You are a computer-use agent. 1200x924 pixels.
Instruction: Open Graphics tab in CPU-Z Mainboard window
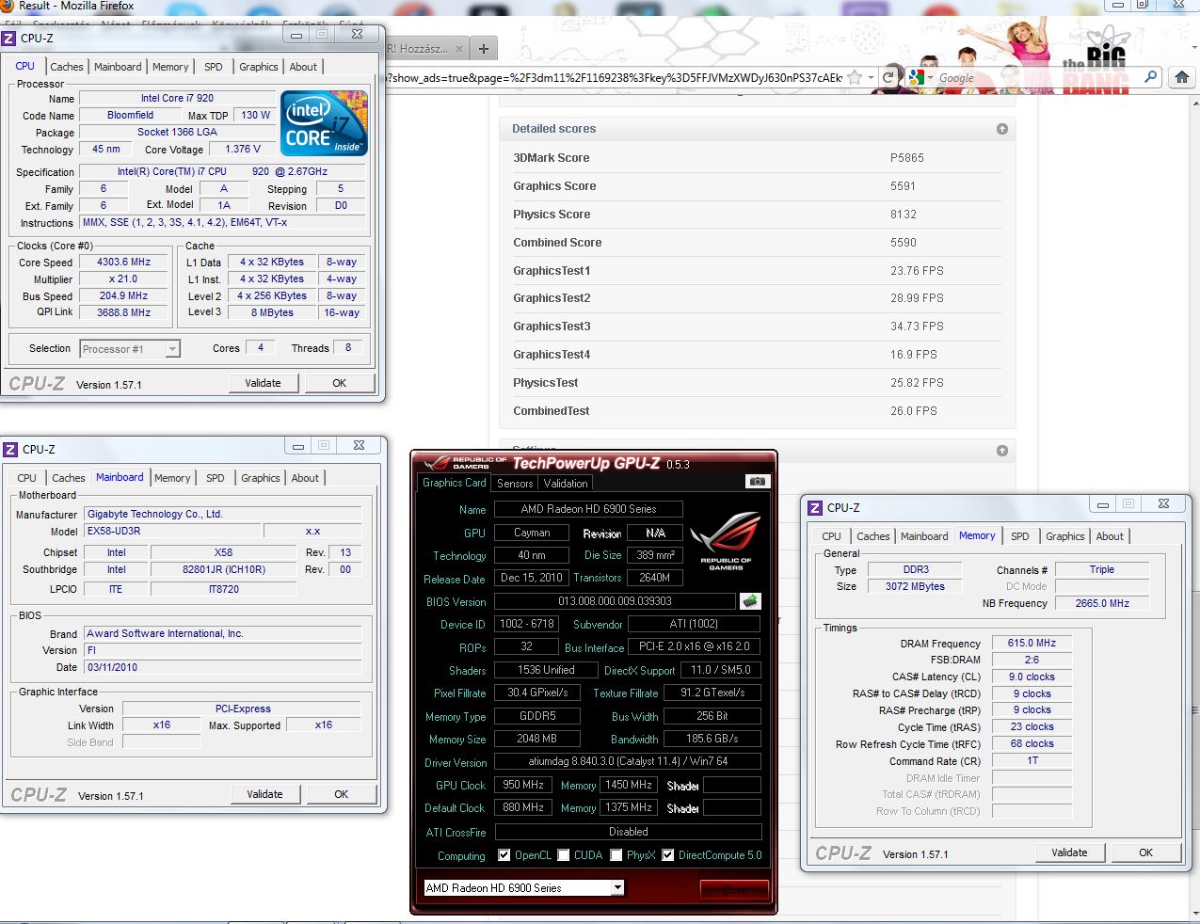[261, 478]
